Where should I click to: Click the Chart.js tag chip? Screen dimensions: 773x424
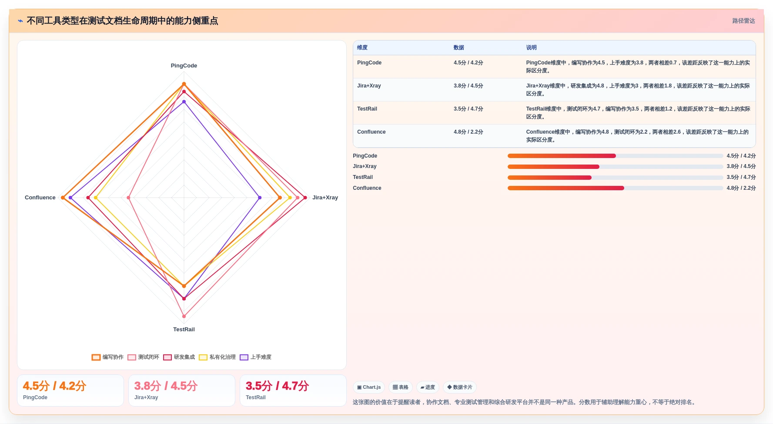pyautogui.click(x=369, y=387)
